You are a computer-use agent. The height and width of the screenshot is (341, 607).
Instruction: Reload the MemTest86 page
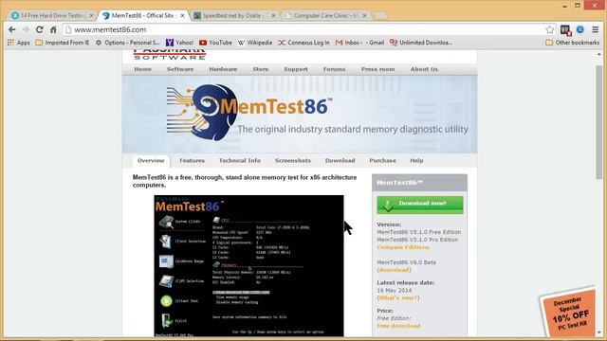[40, 29]
